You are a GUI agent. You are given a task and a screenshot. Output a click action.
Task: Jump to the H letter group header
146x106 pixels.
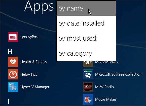coord(10,52)
